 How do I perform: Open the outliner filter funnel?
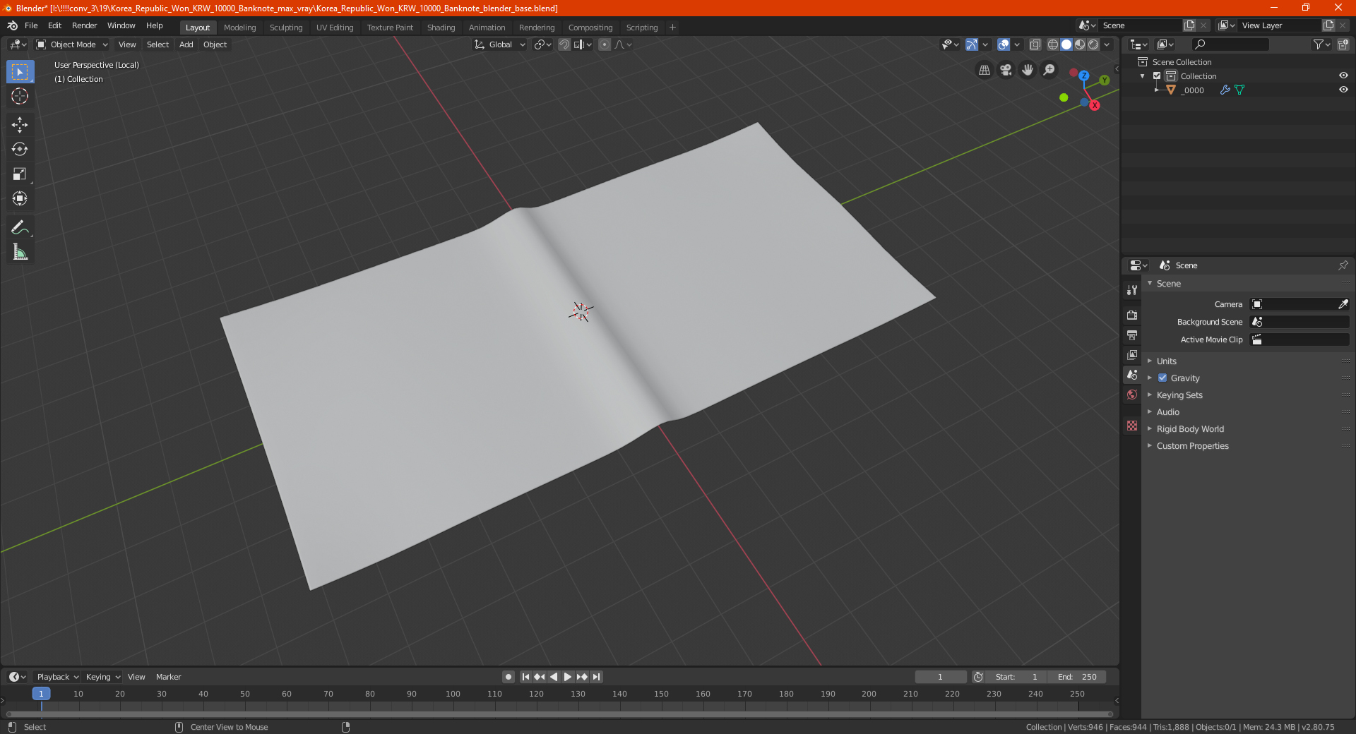1321,44
